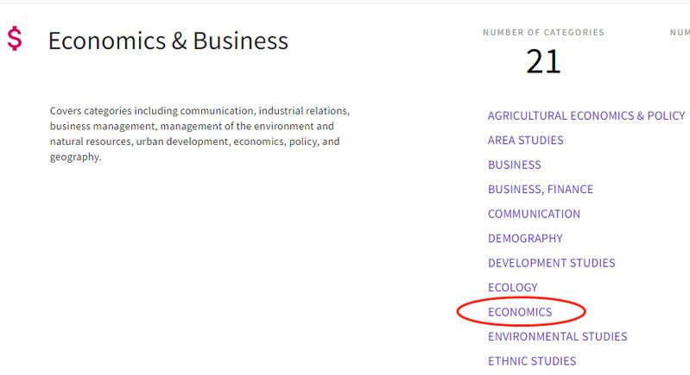Click the Economics & Business heading
This screenshot has width=690, height=375.
click(x=168, y=41)
